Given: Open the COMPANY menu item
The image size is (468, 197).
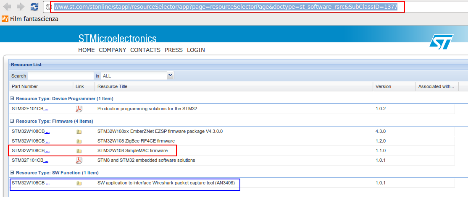Looking at the screenshot, I should 113,50.
